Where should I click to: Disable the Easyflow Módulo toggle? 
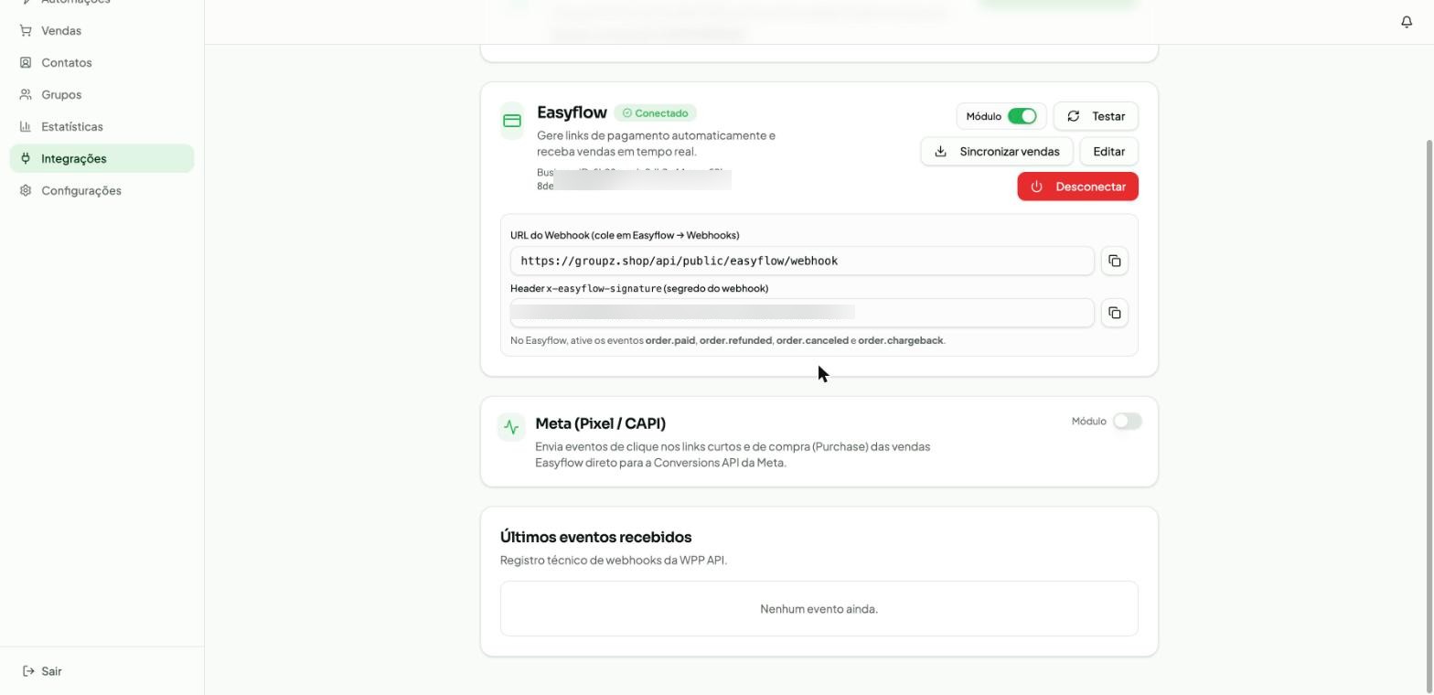coord(1022,116)
